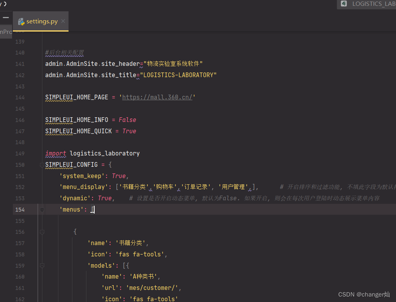Image resolution: width=396 pixels, height=302 pixels.
Task: Click the breadcrumb chevron arrow at top left
Action: [5, 4]
